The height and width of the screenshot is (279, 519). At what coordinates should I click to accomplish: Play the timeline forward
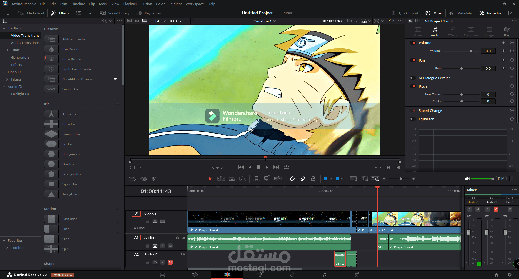click(x=267, y=167)
